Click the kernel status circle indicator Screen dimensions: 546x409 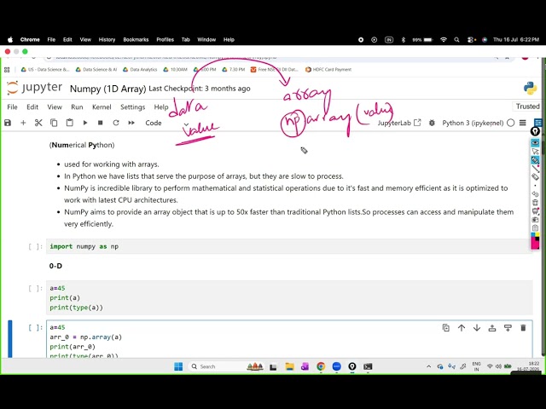510,123
